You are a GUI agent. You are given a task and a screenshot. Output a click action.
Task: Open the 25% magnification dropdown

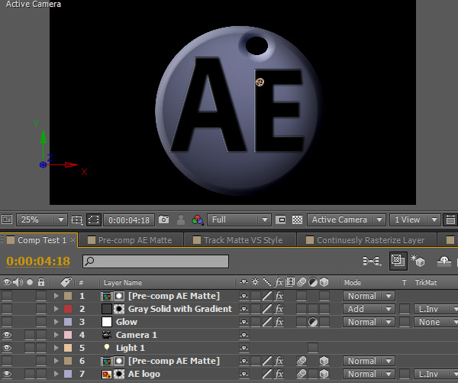tap(41, 220)
